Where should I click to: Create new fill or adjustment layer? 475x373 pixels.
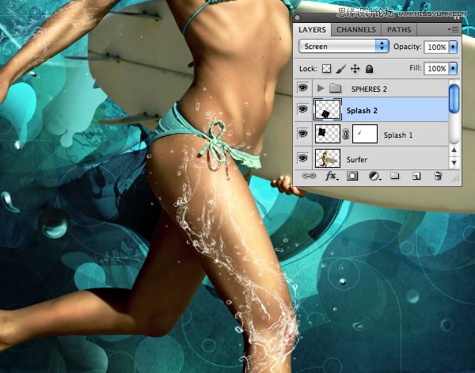click(374, 176)
